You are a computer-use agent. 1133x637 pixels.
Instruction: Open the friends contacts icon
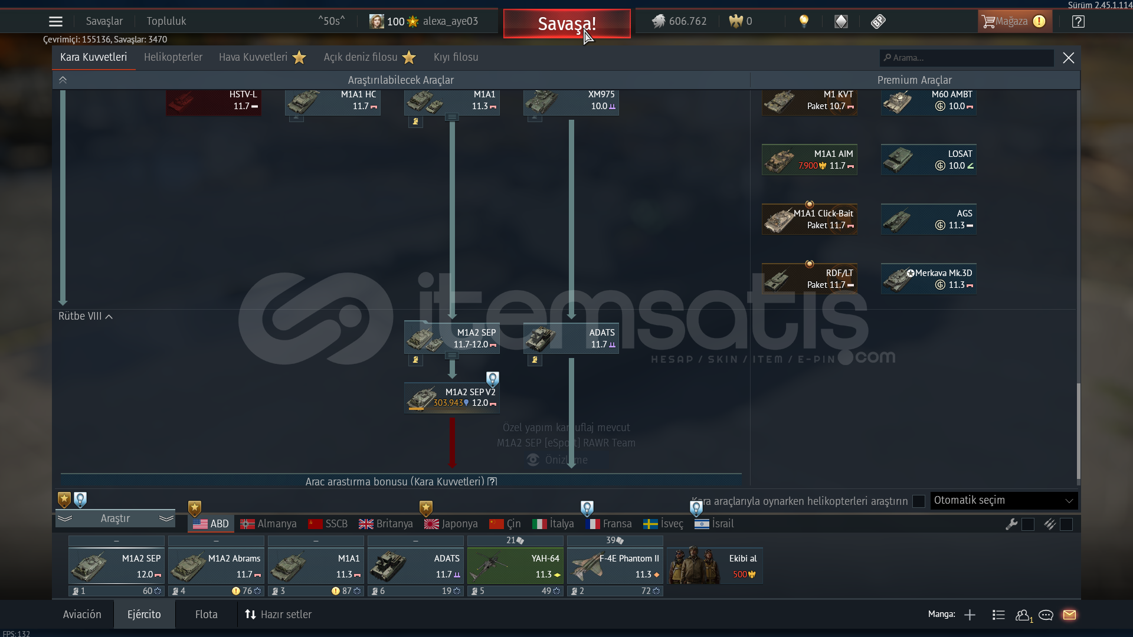click(1023, 615)
